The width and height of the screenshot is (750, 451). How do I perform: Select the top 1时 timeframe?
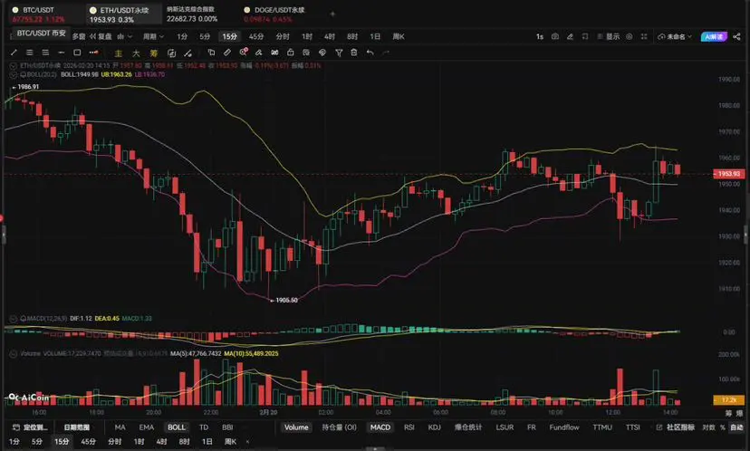(x=306, y=36)
